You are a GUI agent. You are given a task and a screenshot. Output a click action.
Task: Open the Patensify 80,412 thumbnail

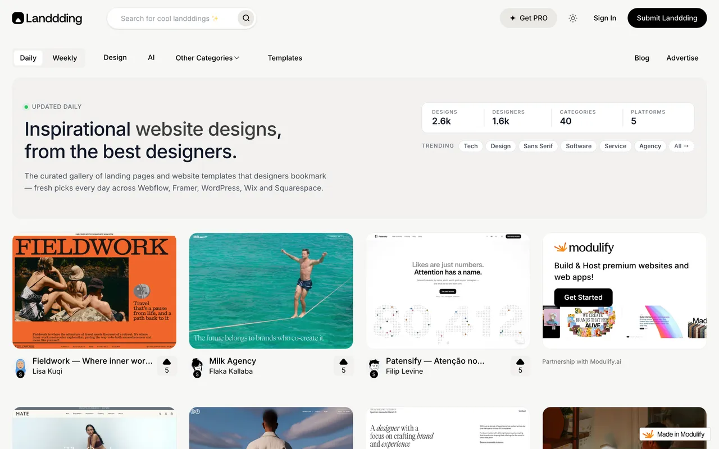[448, 291]
